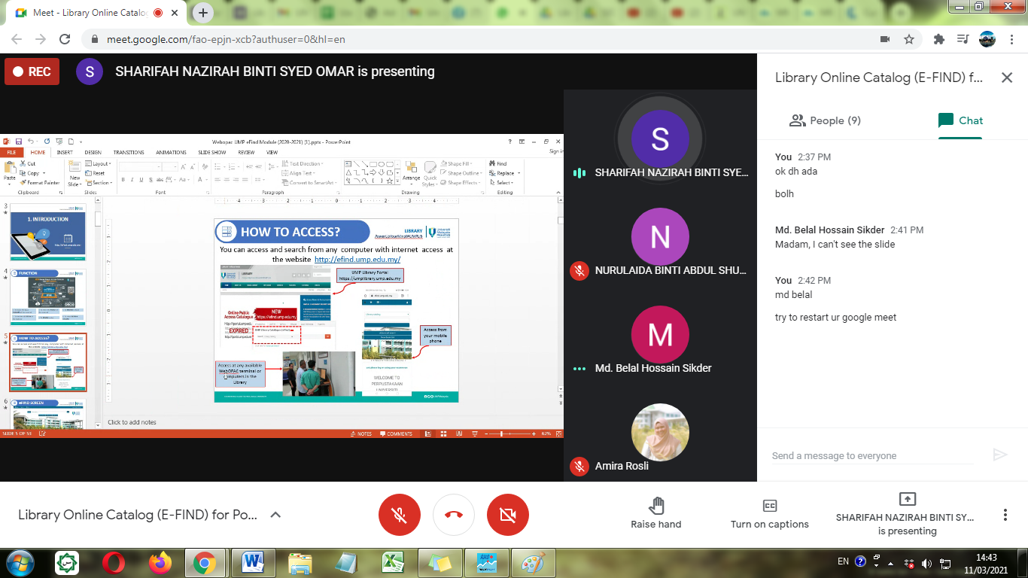The height and width of the screenshot is (578, 1028).
Task: Click the Send a message to everyone field
Action: point(871,455)
